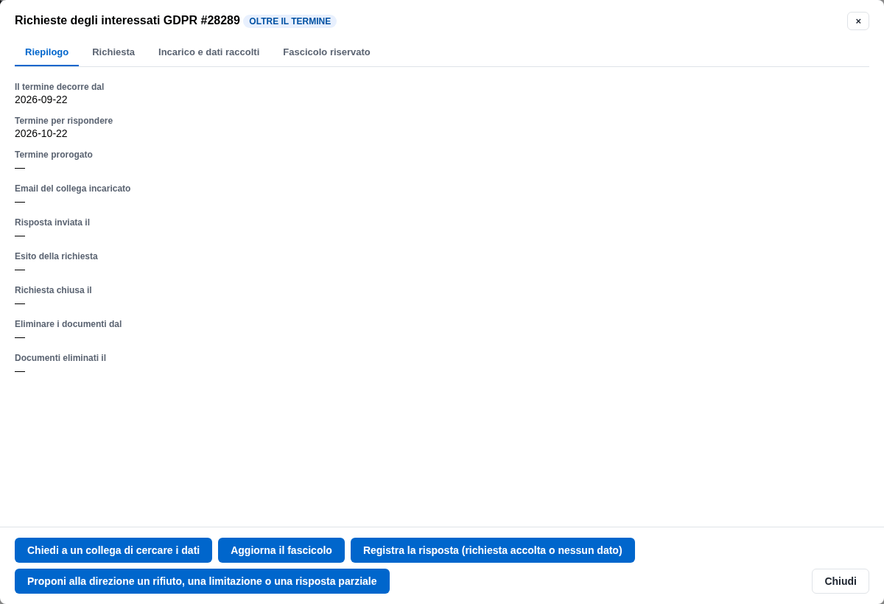This screenshot has width=884, height=604.
Task: Click the Termine per rispondere label
Action: pyautogui.click(x=64, y=121)
